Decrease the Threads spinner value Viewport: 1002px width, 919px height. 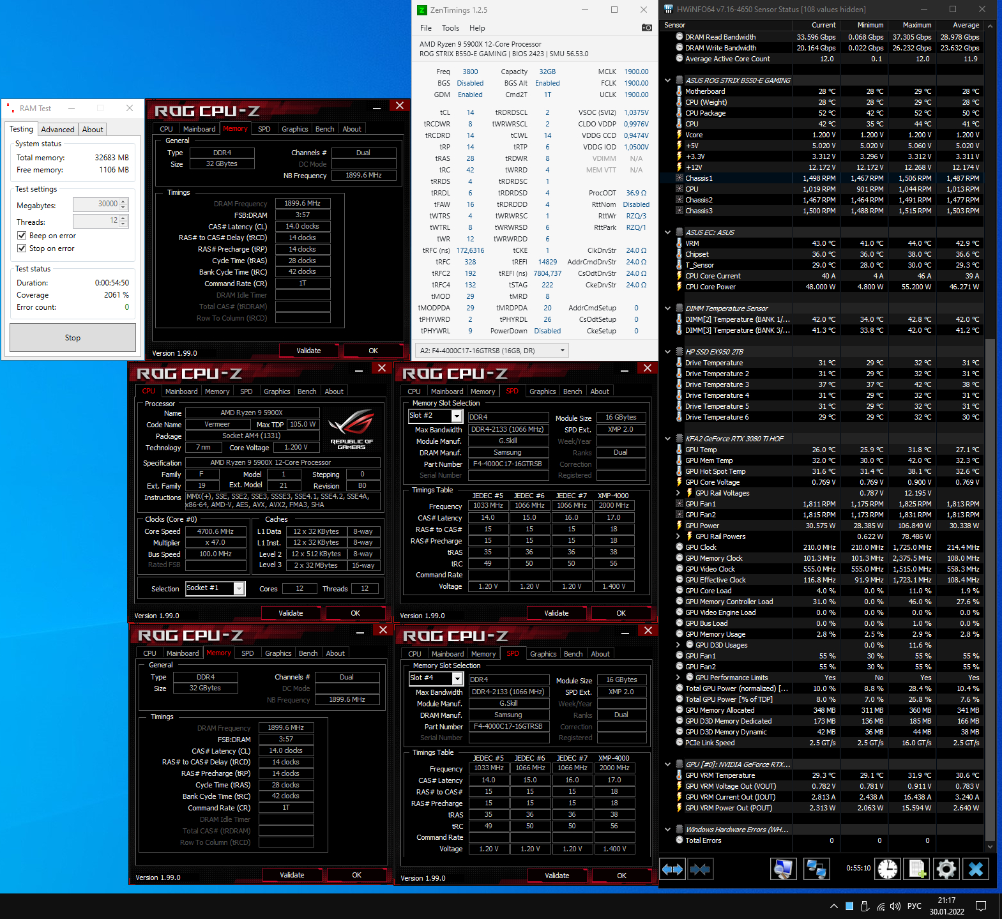click(123, 224)
